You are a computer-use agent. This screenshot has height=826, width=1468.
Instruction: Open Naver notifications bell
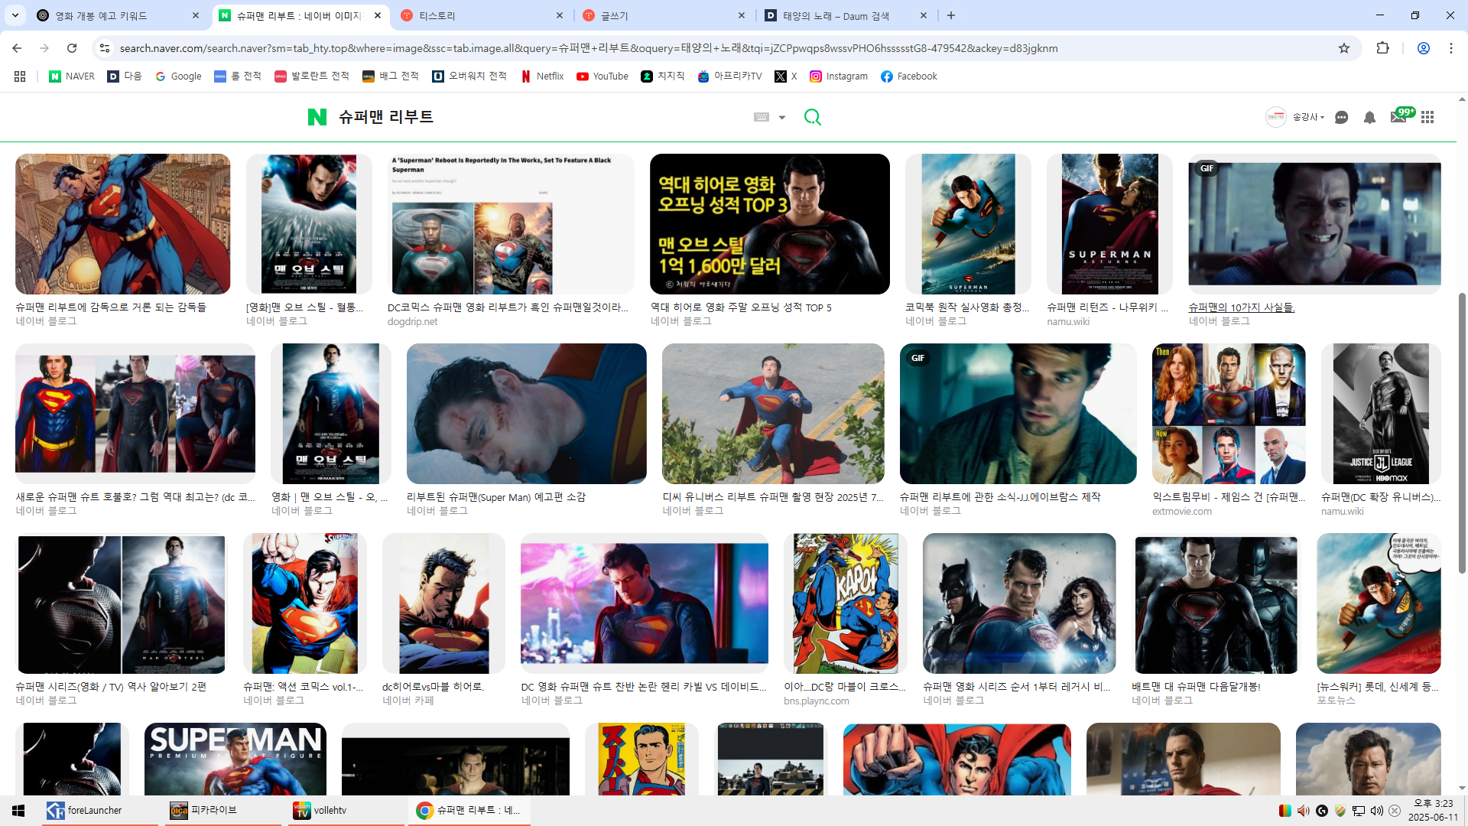(1369, 117)
